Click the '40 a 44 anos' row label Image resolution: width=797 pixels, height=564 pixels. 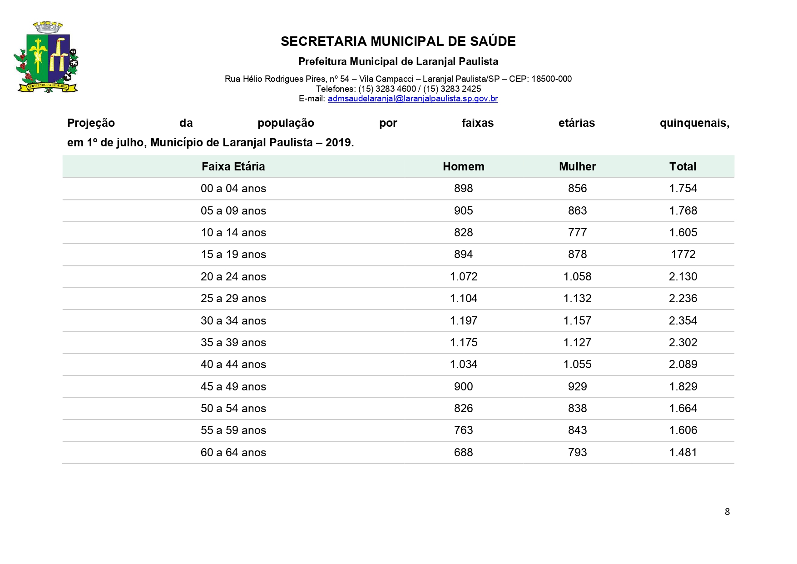click(233, 364)
